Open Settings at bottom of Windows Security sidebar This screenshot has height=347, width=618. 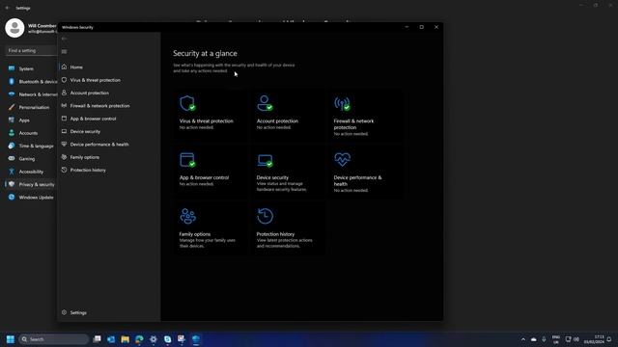click(x=109, y=312)
